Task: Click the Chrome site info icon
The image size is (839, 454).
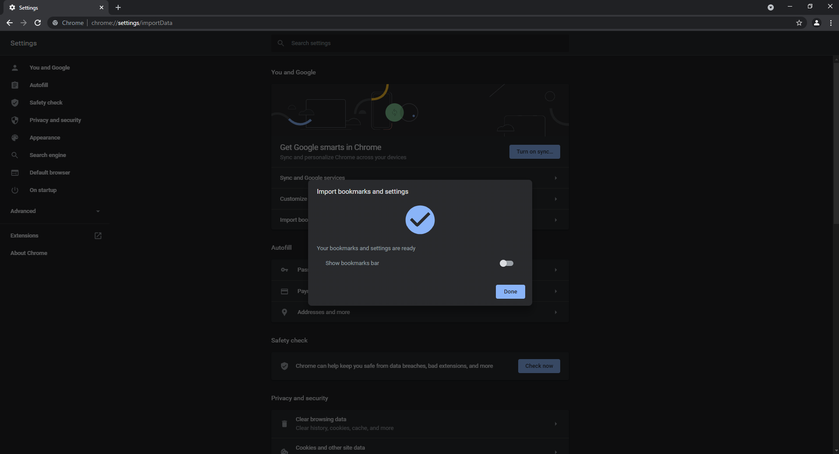Action: [55, 23]
